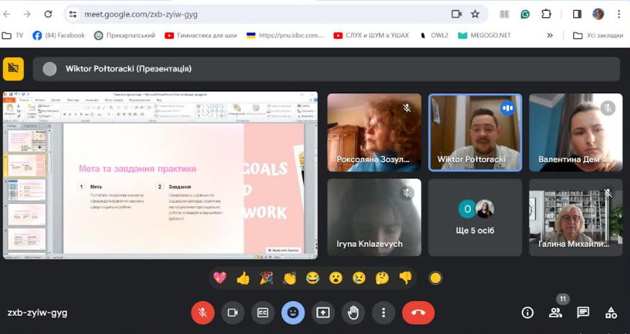Send thinking face reaction
The width and height of the screenshot is (630, 334).
pos(382,278)
